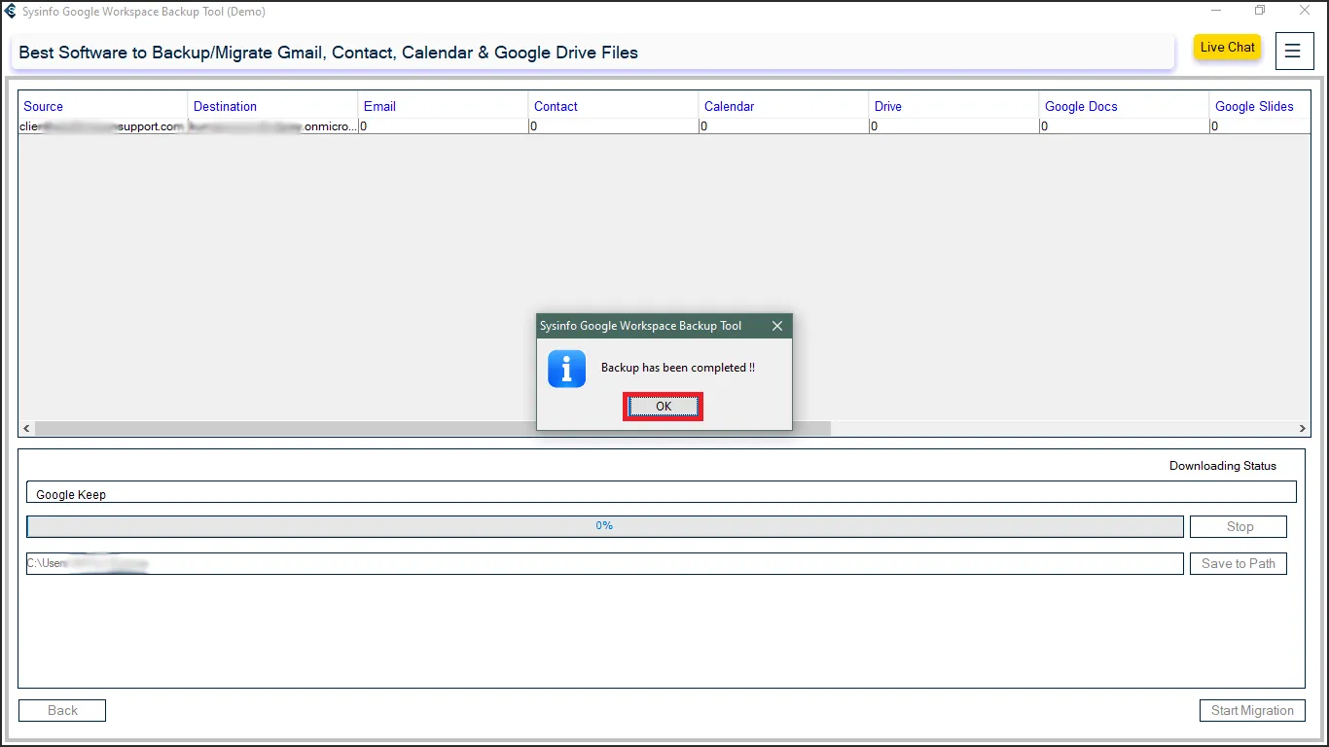
Task: Click the Sysinfo app logo icon
Action: coord(11,12)
